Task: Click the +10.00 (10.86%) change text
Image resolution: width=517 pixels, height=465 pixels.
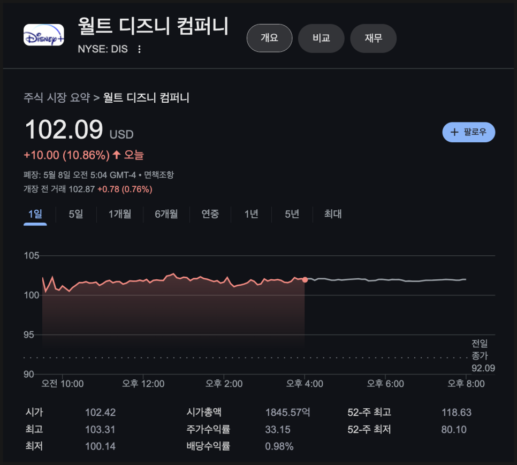Action: [x=66, y=155]
